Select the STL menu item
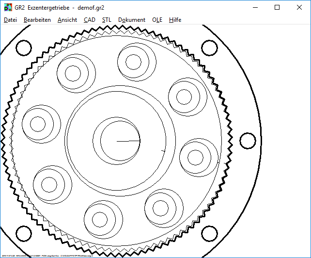 point(107,20)
